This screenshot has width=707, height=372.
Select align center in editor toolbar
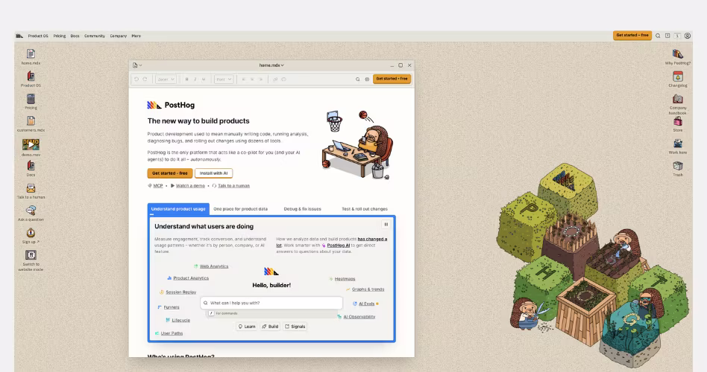(x=252, y=79)
